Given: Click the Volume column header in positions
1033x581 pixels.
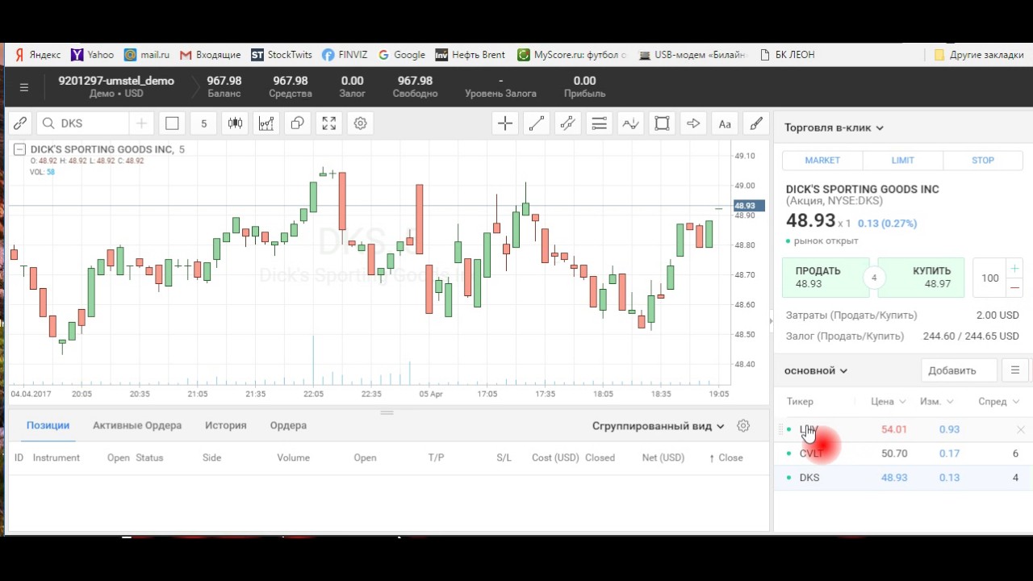Looking at the screenshot, I should 294,458.
